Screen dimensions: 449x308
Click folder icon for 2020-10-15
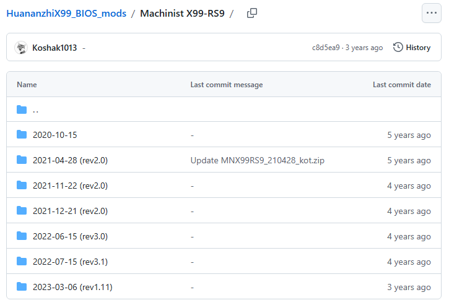click(x=22, y=135)
